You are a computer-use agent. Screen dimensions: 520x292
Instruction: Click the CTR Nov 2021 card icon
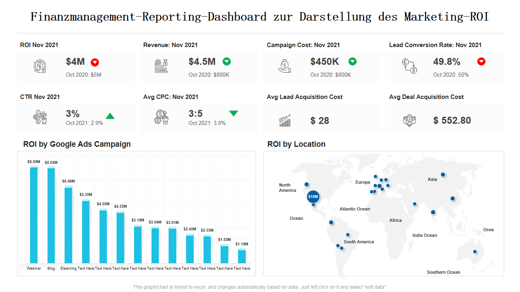[x=40, y=117]
